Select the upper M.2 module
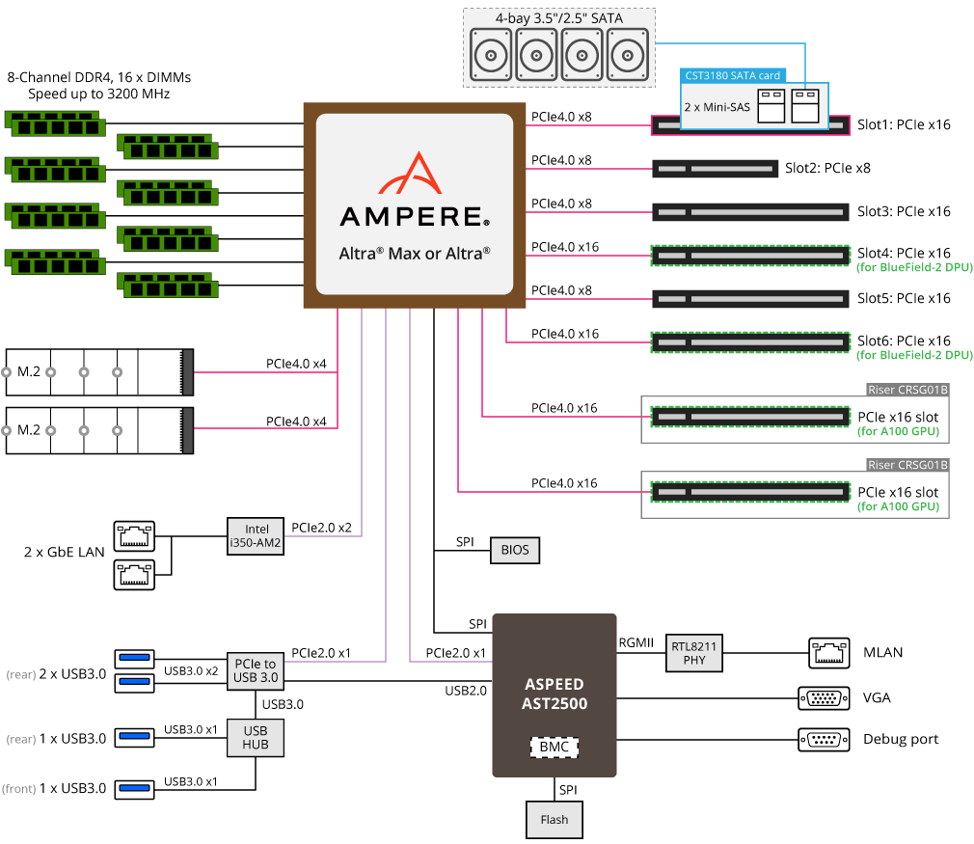 coord(99,372)
